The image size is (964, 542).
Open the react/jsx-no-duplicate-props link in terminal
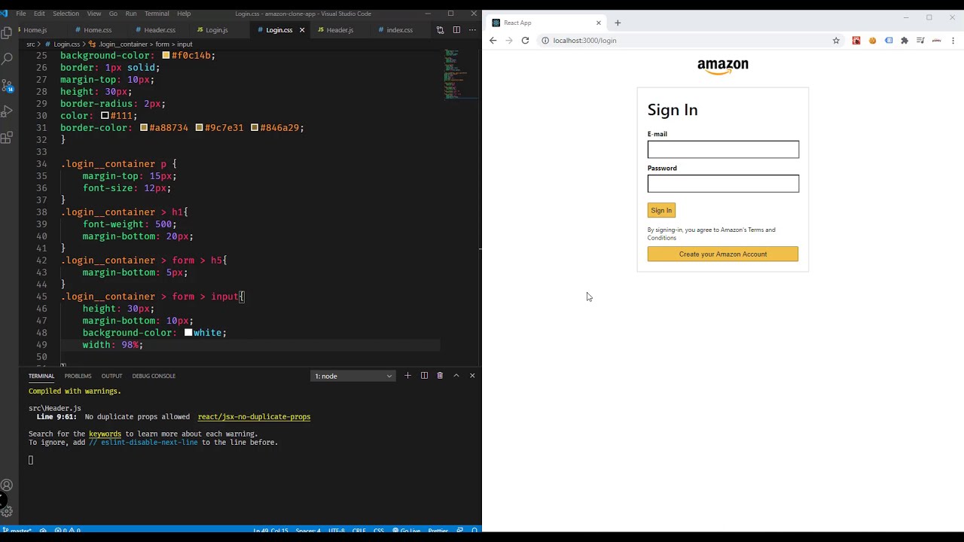[x=254, y=417]
